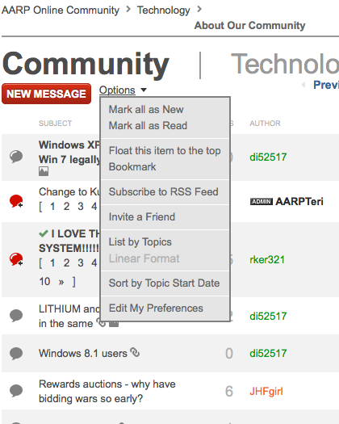
Task: Click the gray speech bubble icon beside Windows XP thread
Action: (16, 157)
